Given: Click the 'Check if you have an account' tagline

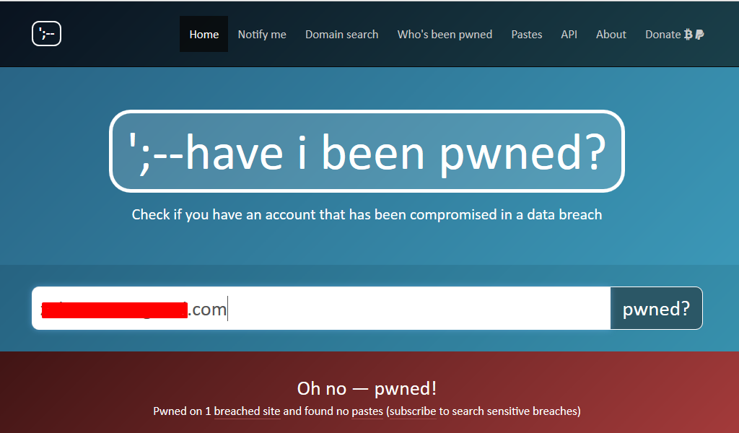Looking at the screenshot, I should point(367,215).
